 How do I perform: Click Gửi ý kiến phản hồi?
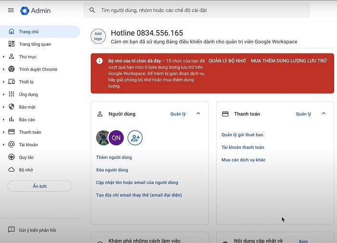coord(38,230)
